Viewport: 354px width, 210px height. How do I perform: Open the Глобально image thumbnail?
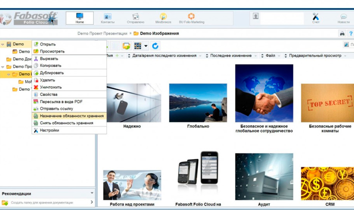(x=198, y=102)
